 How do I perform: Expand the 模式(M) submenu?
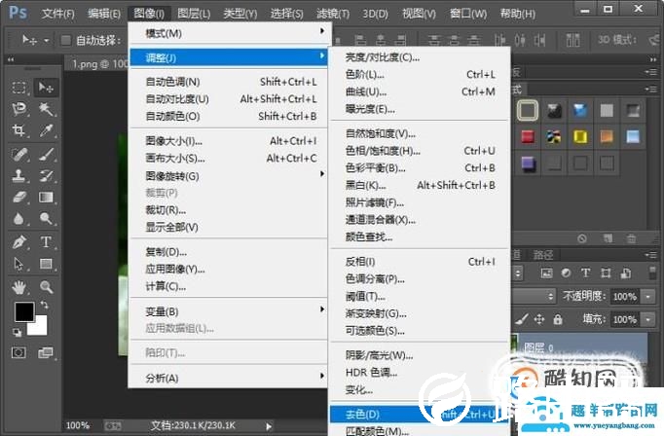point(322,31)
